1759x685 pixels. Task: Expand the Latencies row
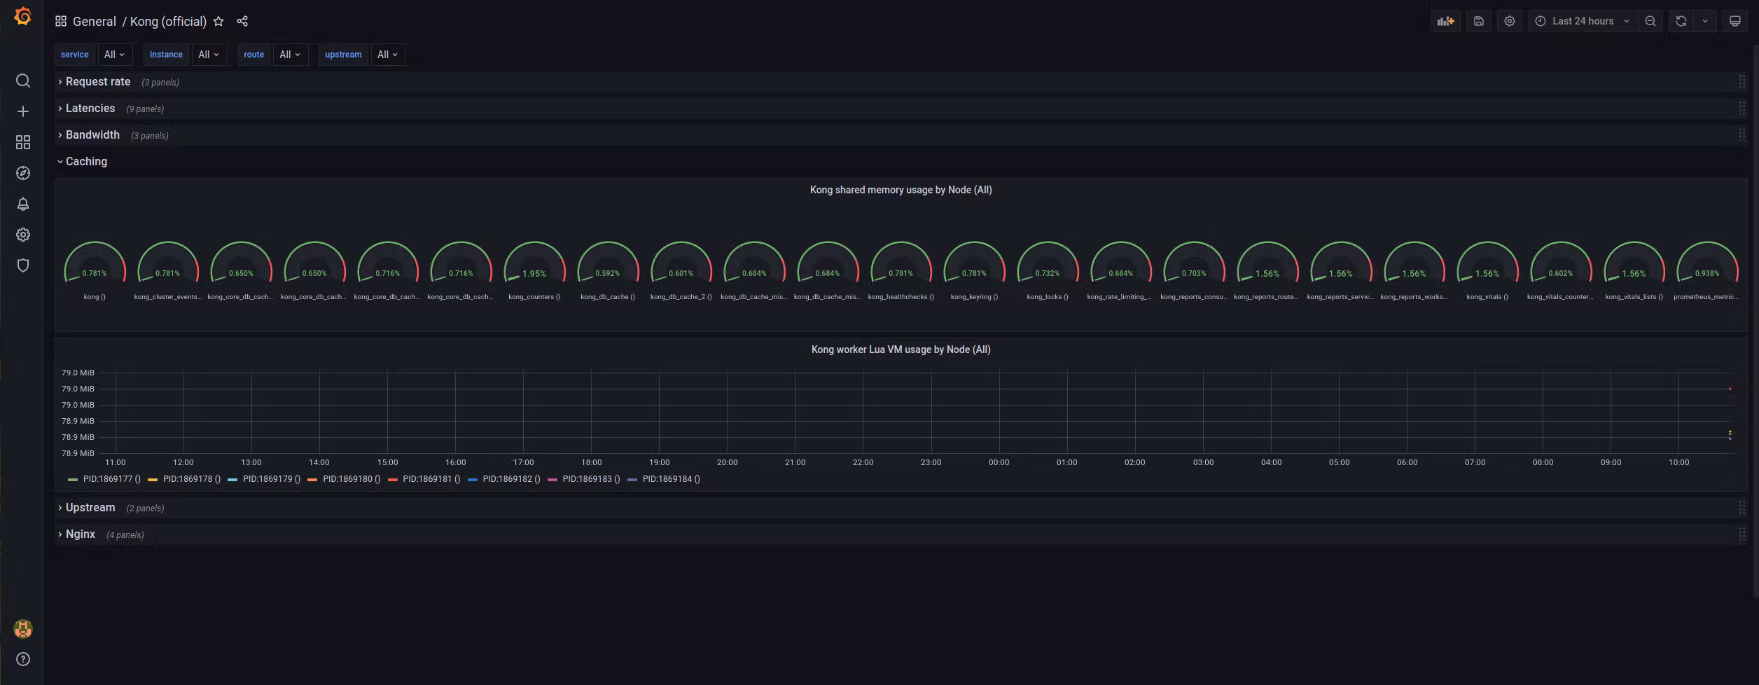pyautogui.click(x=90, y=109)
